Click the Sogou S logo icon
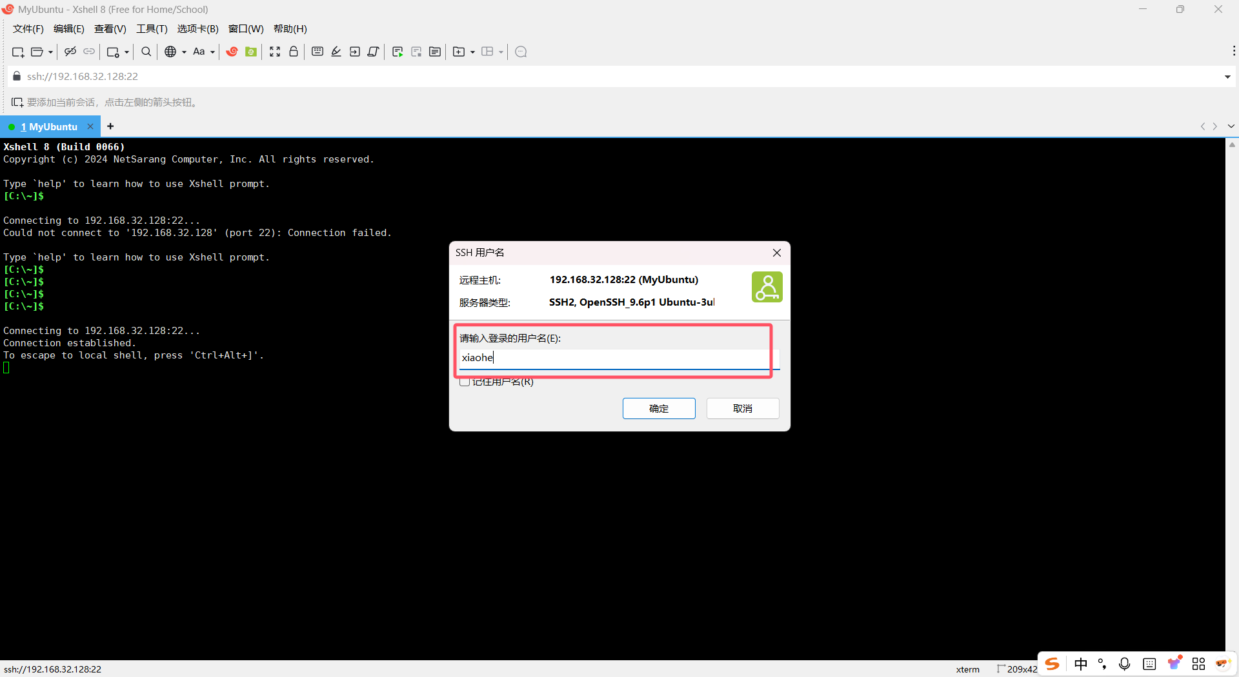The height and width of the screenshot is (677, 1239). click(1053, 664)
